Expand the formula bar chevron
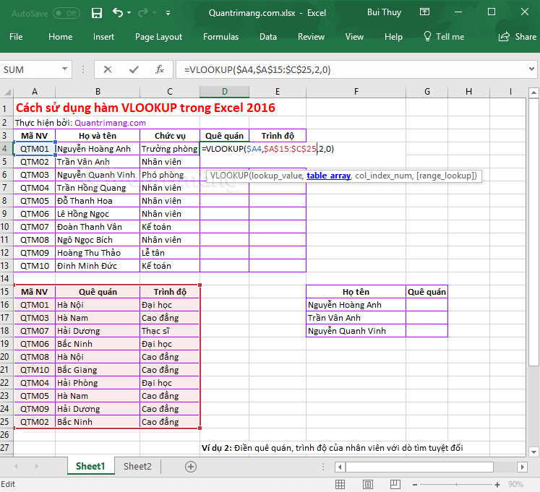This screenshot has height=492, width=540. tap(531, 69)
